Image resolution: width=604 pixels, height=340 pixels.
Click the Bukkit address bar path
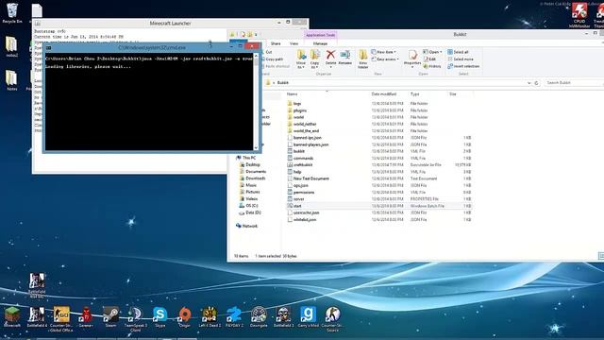[x=283, y=83]
